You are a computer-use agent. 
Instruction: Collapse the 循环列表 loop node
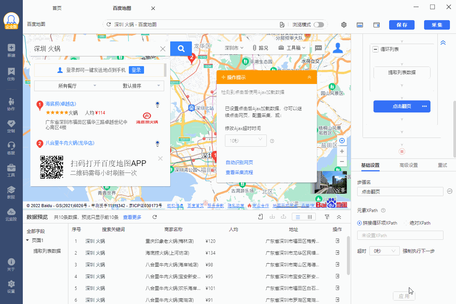375,49
